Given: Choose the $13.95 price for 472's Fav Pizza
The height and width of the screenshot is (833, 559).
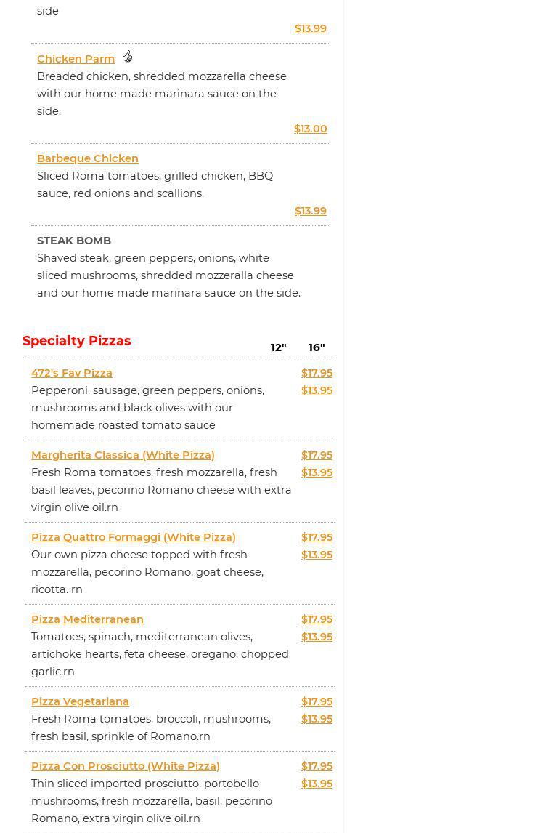Looking at the screenshot, I should click(317, 390).
